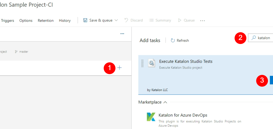Click the 'Execute Katalon Studio project' description

click(181, 68)
